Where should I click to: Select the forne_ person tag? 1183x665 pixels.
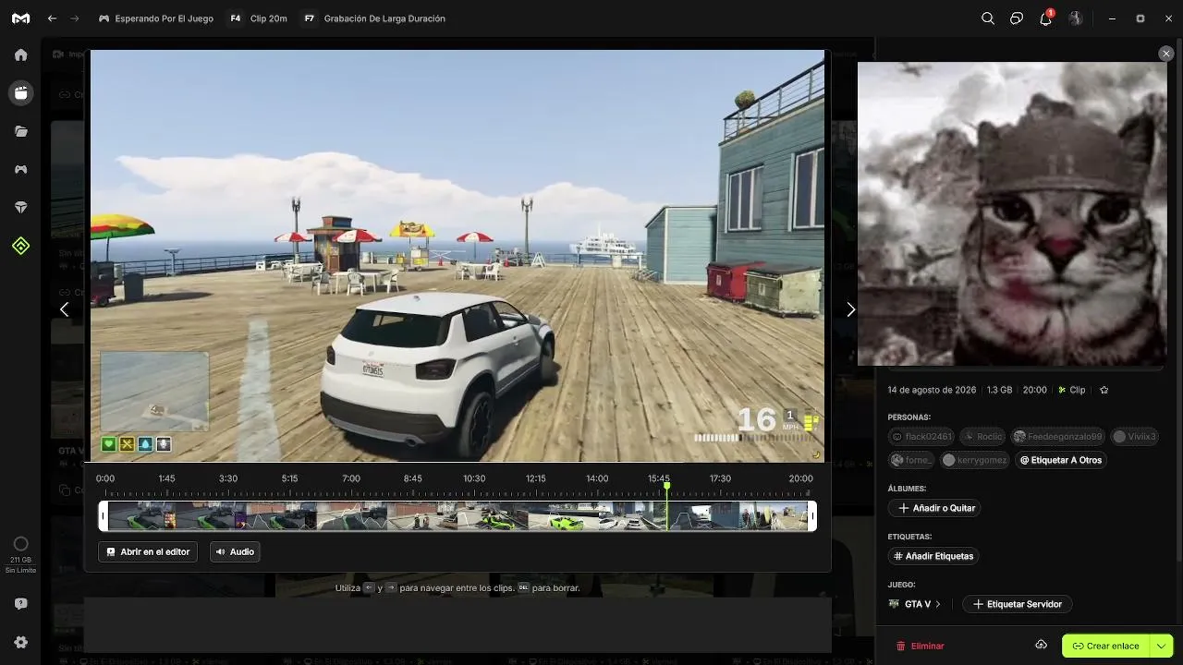tap(912, 460)
